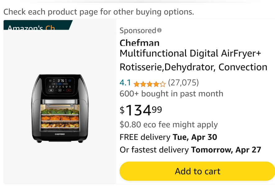Click the Sponsored info icon
The image size is (275, 187).
pyautogui.click(x=159, y=30)
